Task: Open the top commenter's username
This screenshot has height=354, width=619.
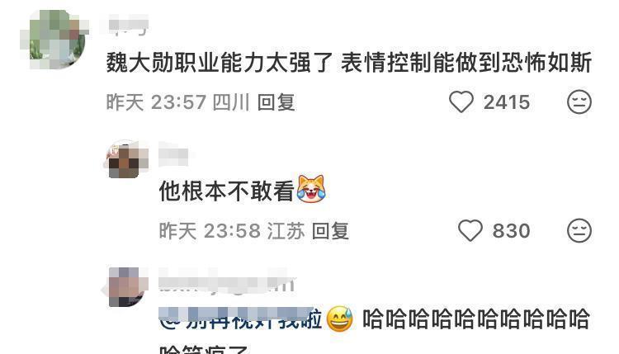Action: (128, 24)
